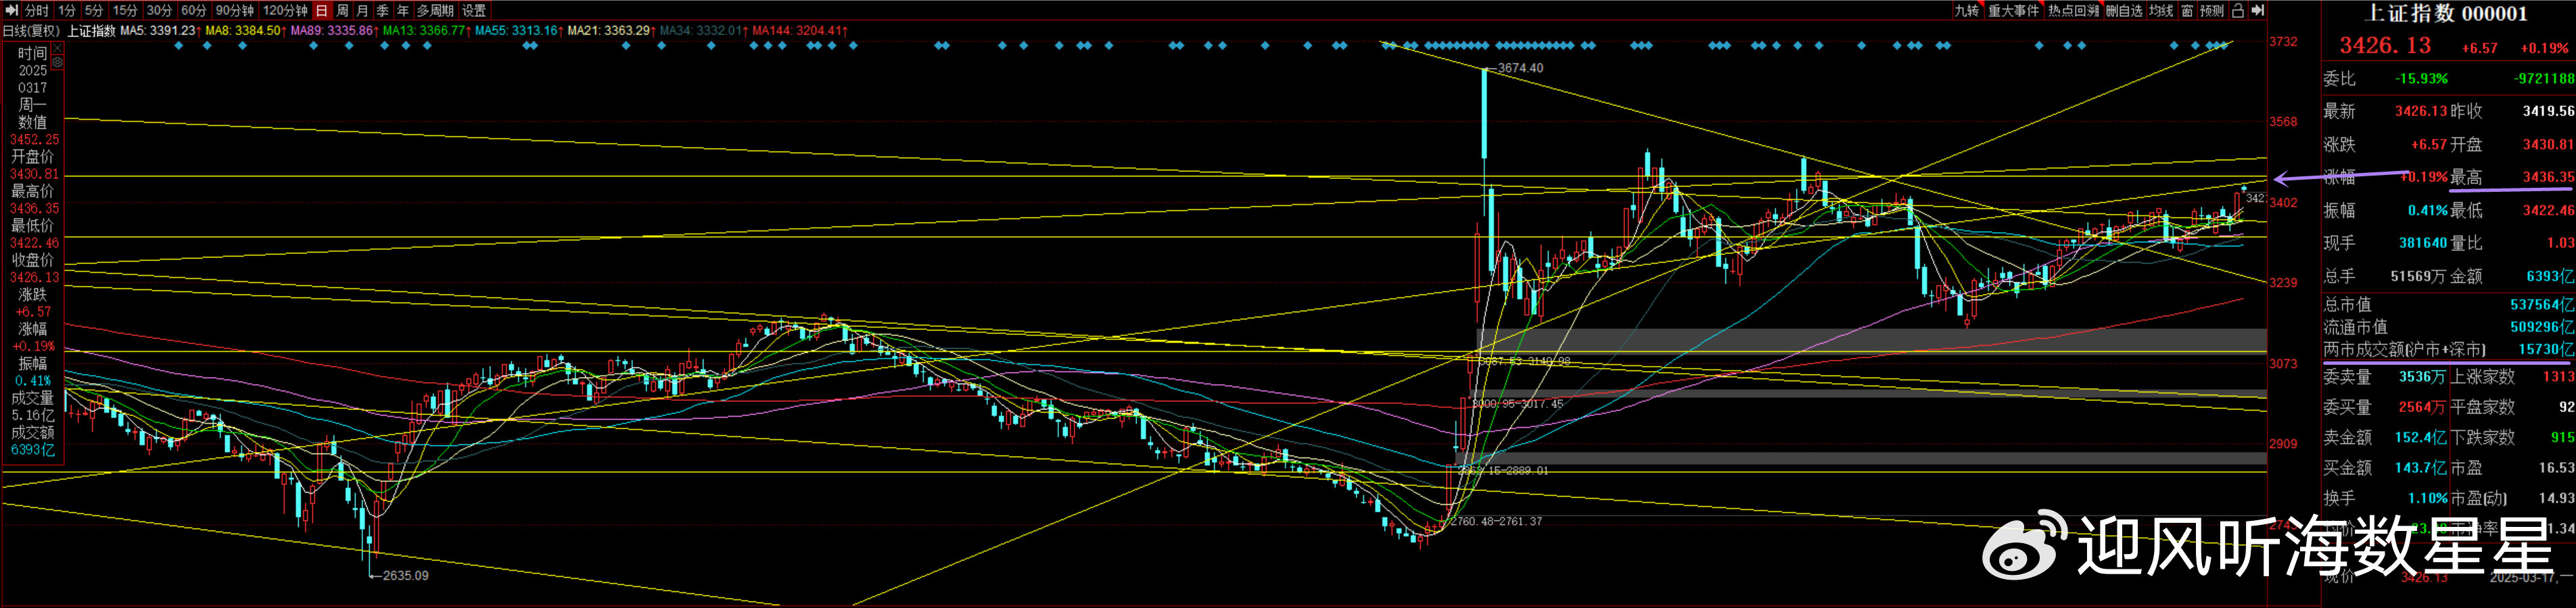Click the 成交额 6393亿 value in tooltip panel
The height and width of the screenshot is (608, 2576).
(x=32, y=449)
